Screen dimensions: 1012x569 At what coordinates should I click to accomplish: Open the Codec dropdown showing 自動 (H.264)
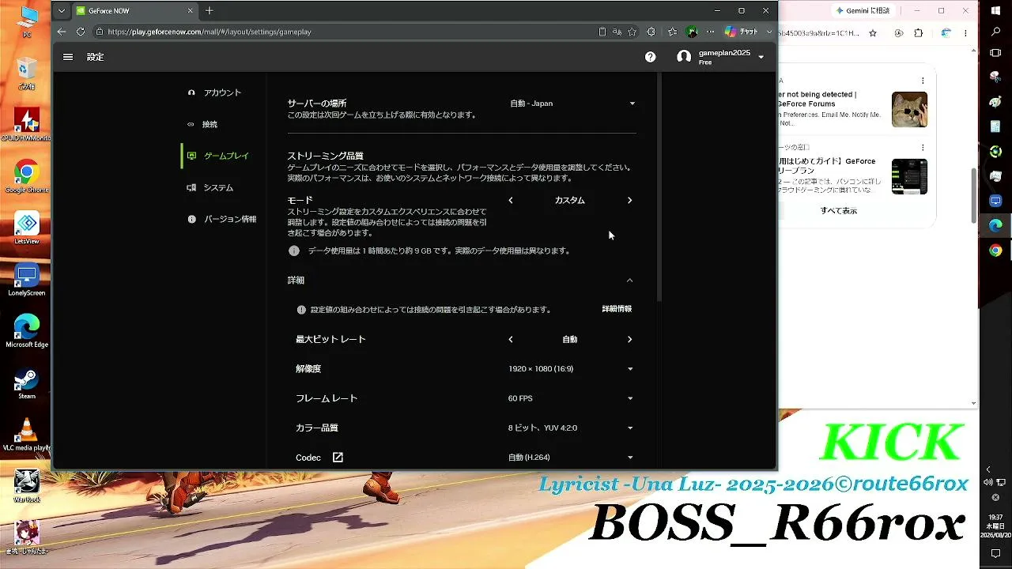click(571, 458)
